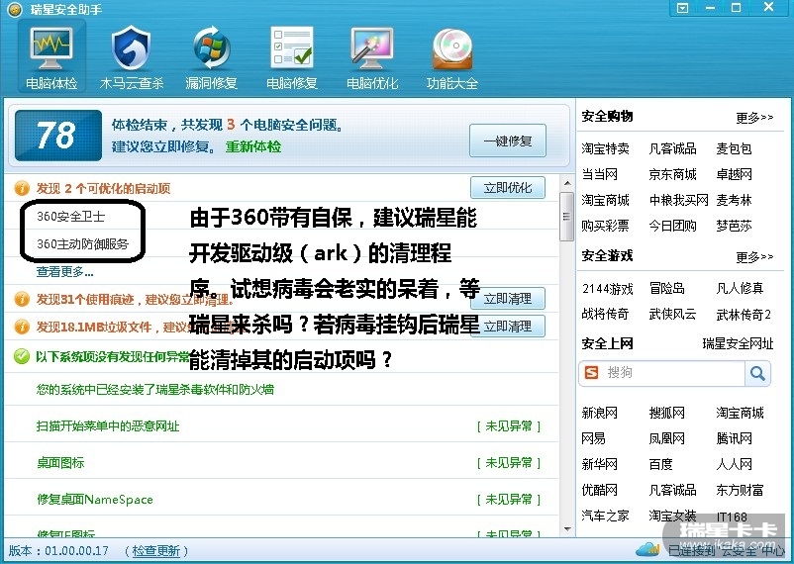Open the 瑞星安全网址 link
The width and height of the screenshot is (794, 564).
click(x=738, y=343)
